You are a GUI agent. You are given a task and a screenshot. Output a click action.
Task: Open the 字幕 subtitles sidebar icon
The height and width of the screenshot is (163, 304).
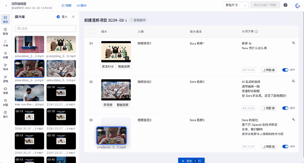pos(5,43)
